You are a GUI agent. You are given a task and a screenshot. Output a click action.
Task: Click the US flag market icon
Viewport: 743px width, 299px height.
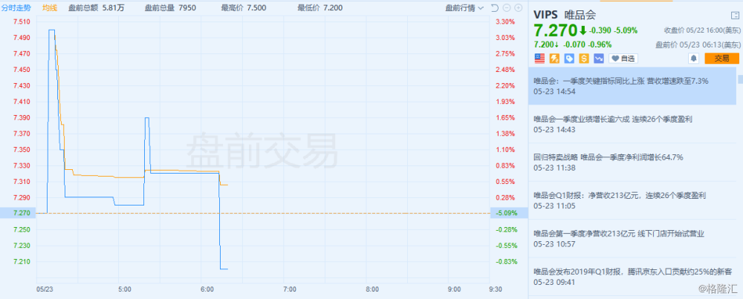pyautogui.click(x=539, y=58)
